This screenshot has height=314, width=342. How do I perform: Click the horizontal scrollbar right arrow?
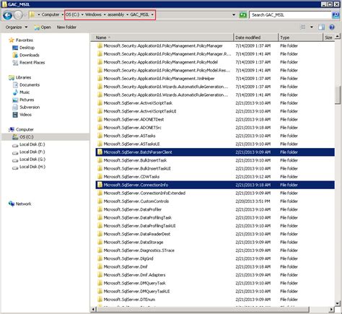(x=331, y=309)
